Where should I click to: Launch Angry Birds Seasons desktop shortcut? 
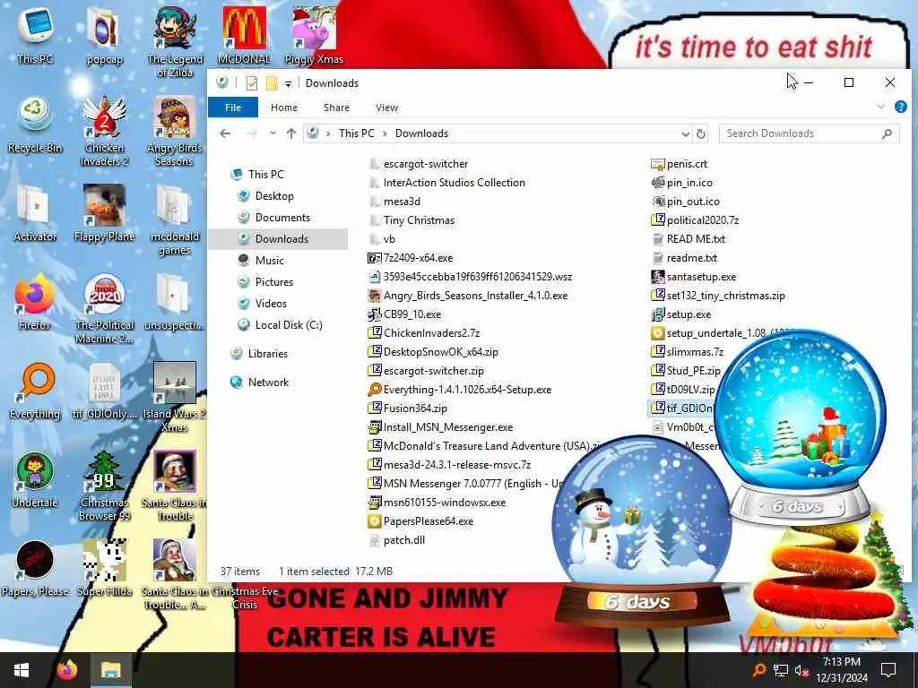[175, 131]
